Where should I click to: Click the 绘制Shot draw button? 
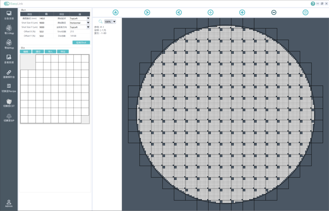tap(81, 43)
